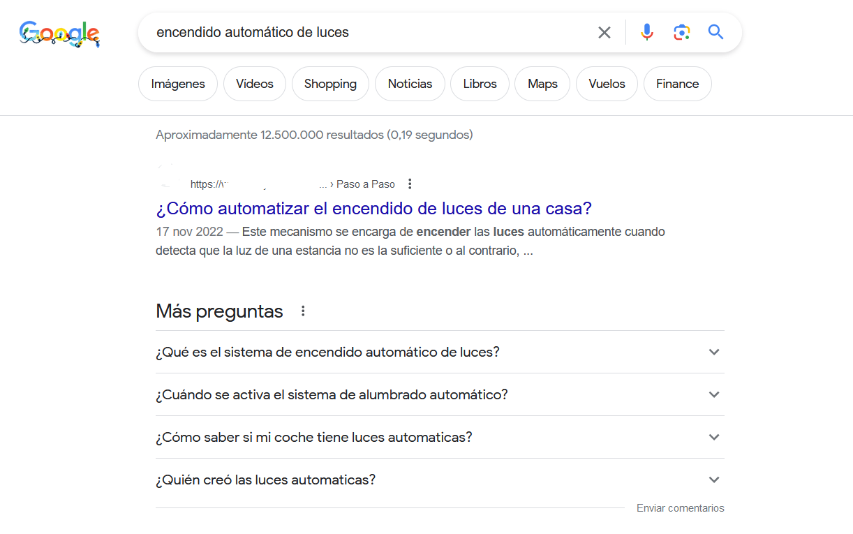
Task: Clear the search query with the X icon
Action: coord(604,32)
